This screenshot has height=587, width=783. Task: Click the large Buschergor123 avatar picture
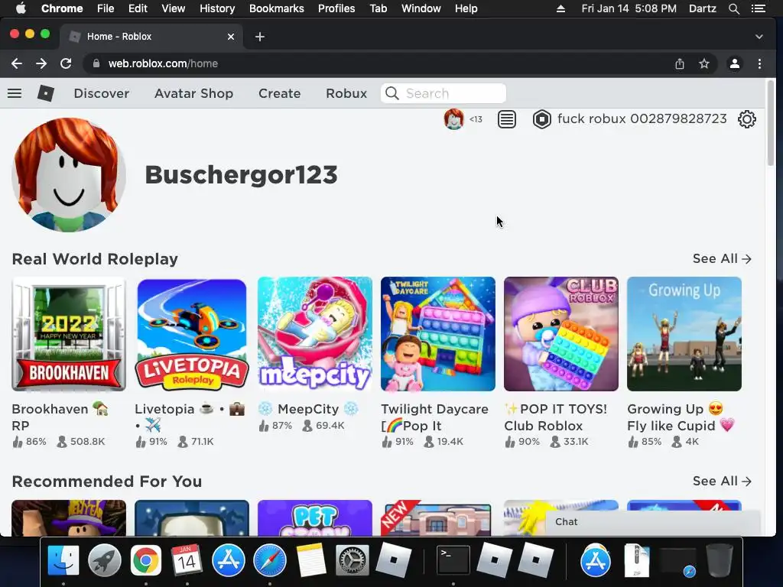[69, 175]
